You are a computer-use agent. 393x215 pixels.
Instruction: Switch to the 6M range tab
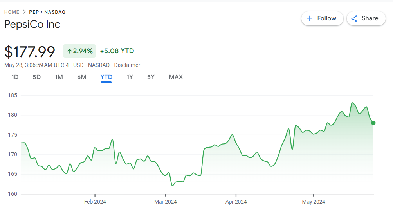coord(81,77)
